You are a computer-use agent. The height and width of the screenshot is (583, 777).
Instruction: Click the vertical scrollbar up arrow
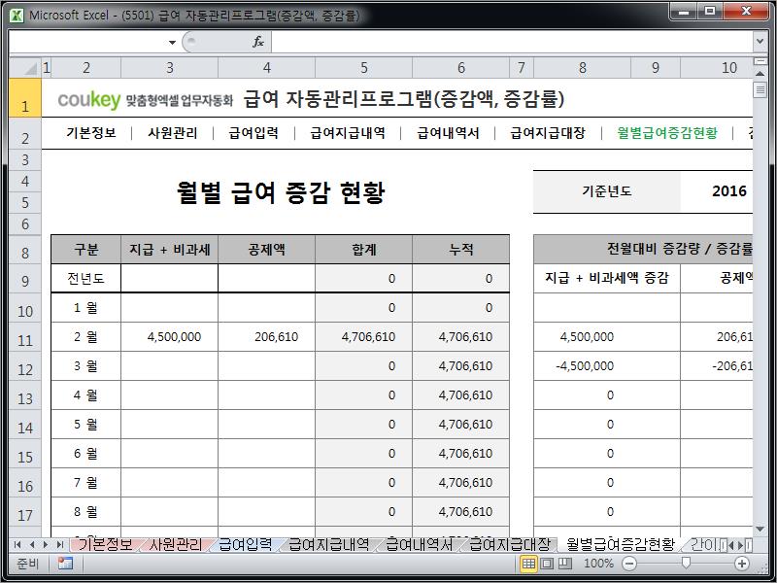point(760,73)
